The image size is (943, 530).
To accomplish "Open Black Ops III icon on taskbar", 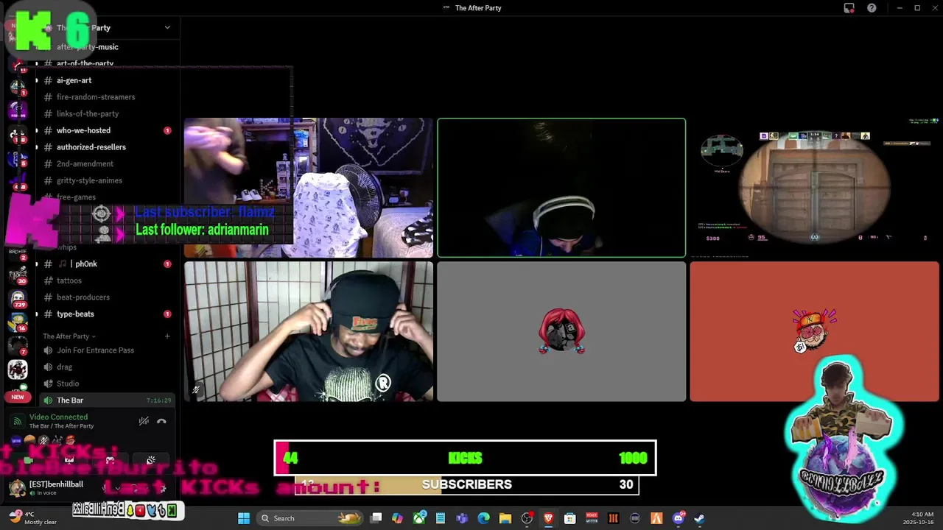I will tap(613, 518).
